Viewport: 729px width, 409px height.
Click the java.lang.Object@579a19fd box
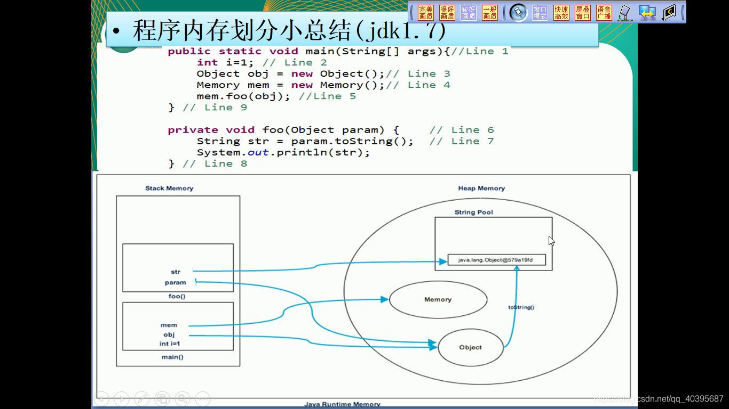[497, 260]
